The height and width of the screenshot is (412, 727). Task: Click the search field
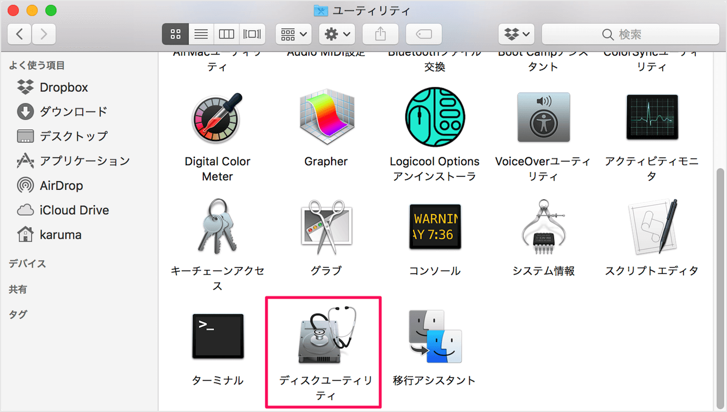(x=630, y=34)
